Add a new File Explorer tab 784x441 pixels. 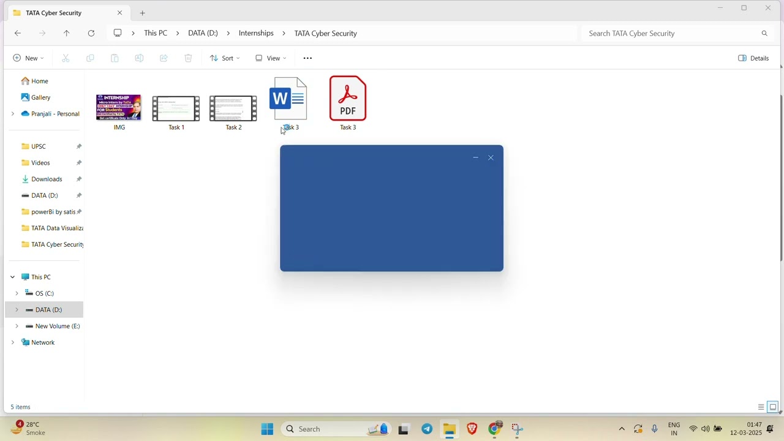[142, 13]
